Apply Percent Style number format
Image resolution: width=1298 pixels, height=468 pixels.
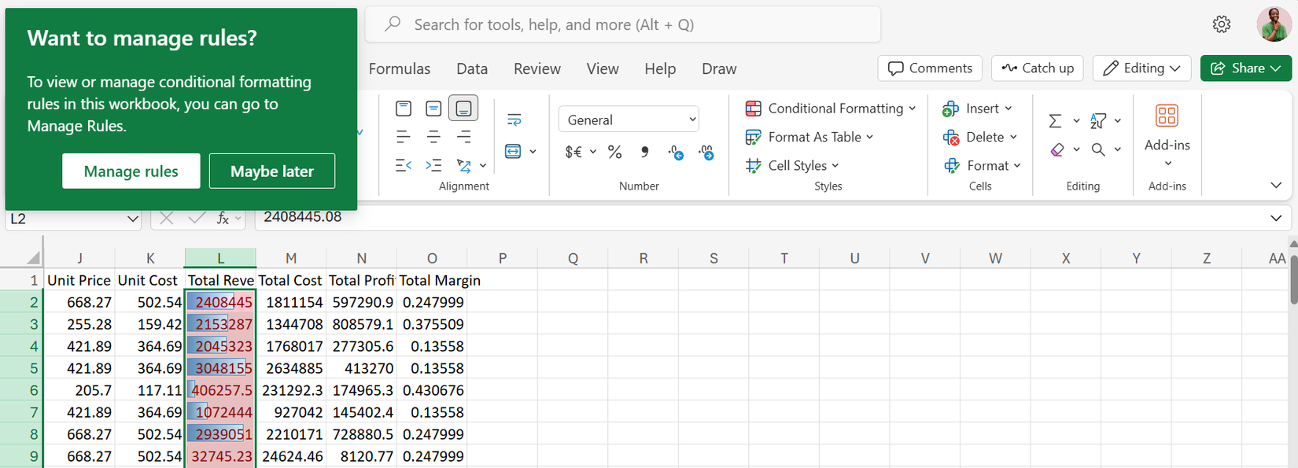pos(614,152)
